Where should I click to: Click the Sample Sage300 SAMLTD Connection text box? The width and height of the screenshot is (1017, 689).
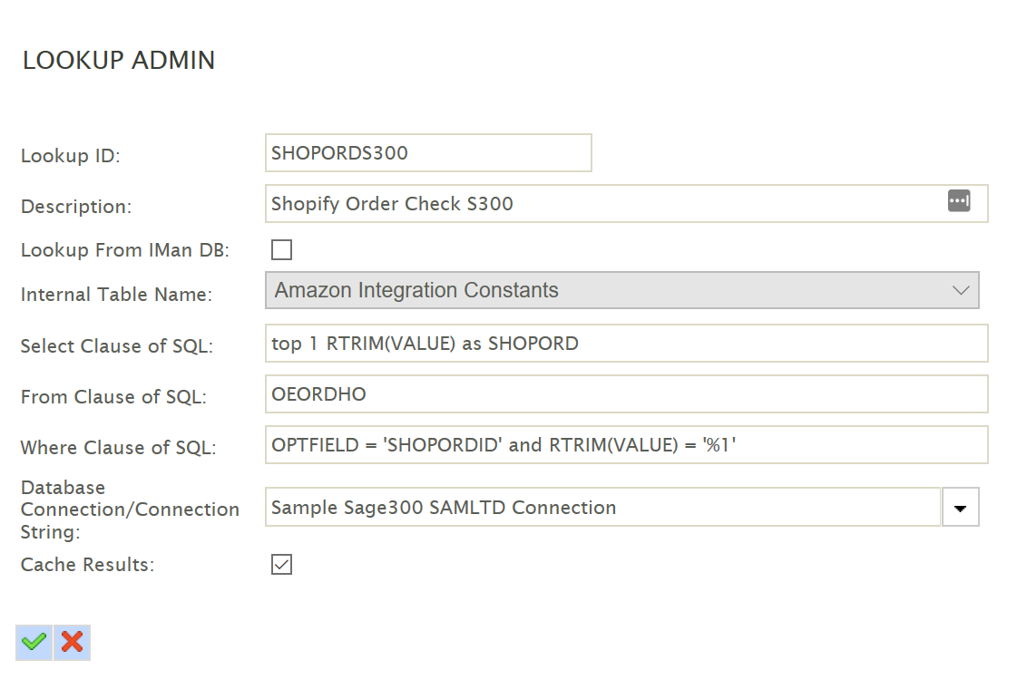point(602,508)
